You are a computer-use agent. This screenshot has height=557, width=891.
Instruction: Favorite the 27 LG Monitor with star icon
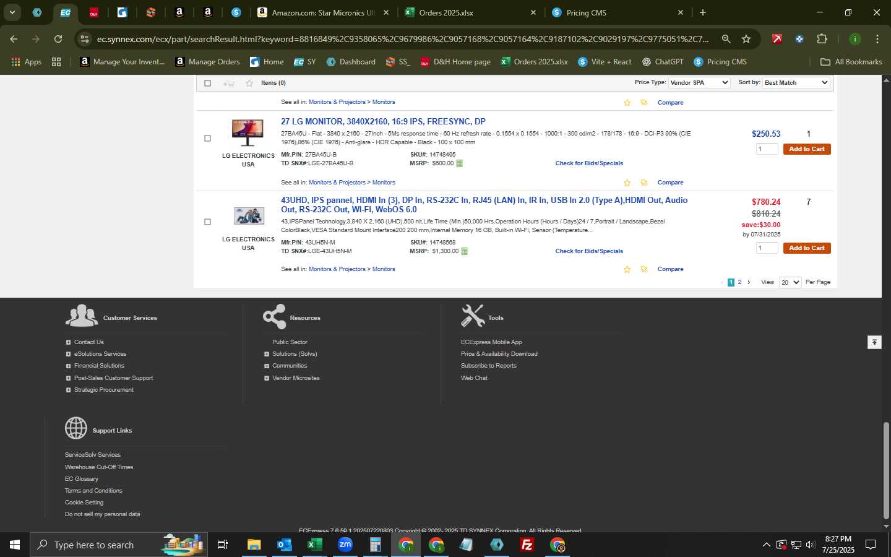pos(627,183)
